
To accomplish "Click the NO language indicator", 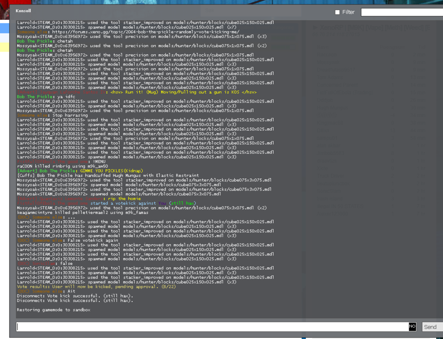I will [412, 326].
